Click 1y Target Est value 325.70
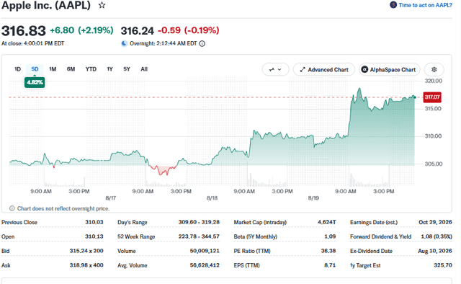The width and height of the screenshot is (461, 284). tap(443, 265)
